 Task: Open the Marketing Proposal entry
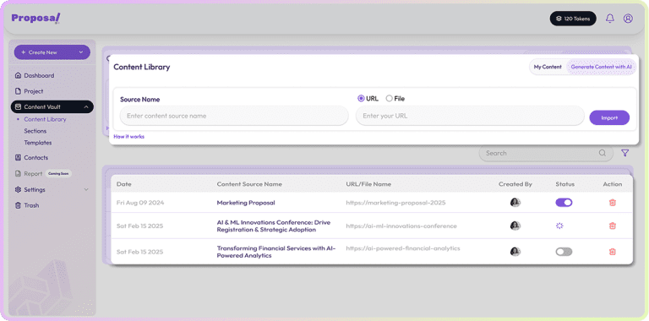pos(246,203)
